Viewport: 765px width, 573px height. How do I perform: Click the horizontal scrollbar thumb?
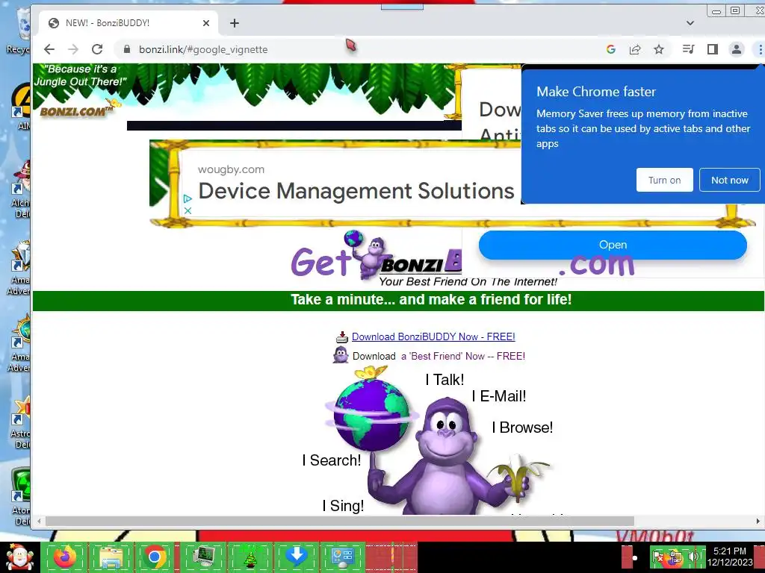pos(340,521)
